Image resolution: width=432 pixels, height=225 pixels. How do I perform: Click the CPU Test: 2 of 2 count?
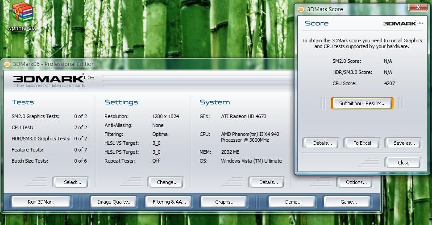pyautogui.click(x=80, y=127)
